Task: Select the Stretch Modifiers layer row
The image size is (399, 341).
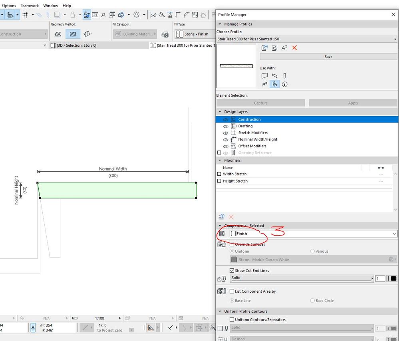Action: (x=253, y=133)
